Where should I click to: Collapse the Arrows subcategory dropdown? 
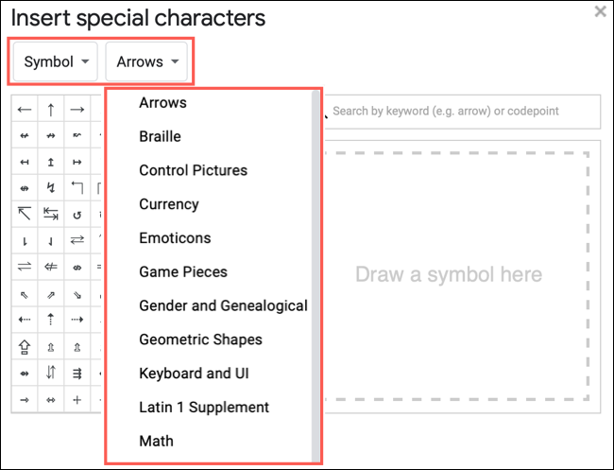coord(147,62)
